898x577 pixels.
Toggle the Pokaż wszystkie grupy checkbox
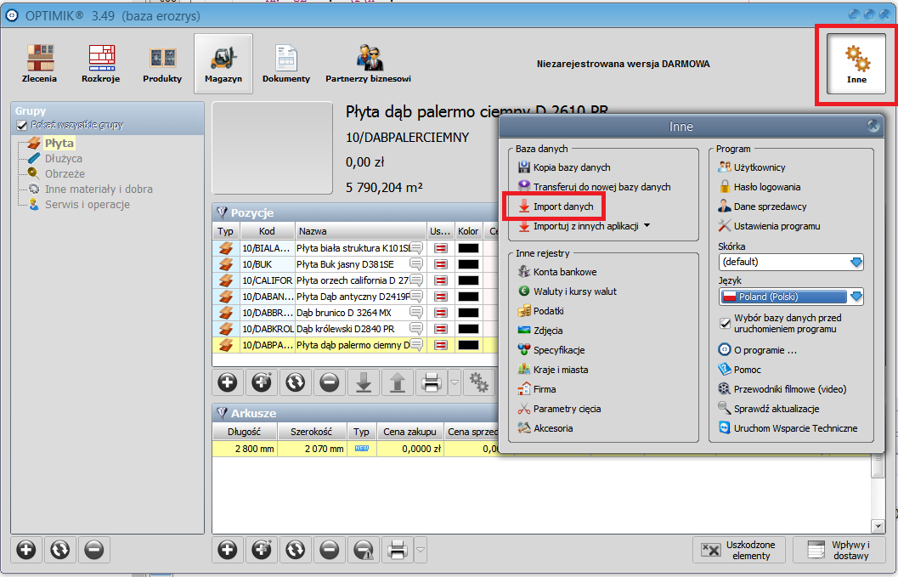click(x=23, y=125)
